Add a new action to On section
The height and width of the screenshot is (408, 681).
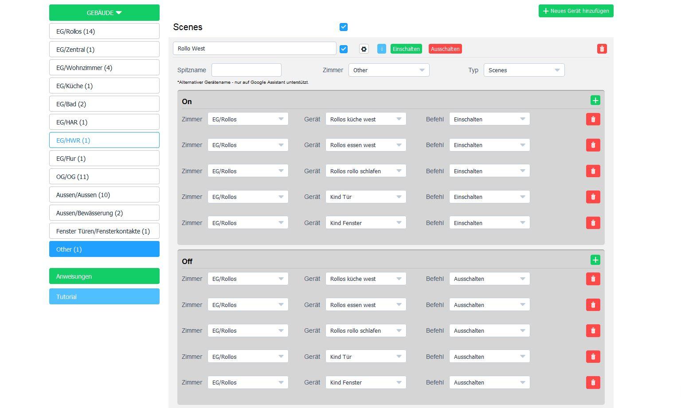[x=595, y=101]
